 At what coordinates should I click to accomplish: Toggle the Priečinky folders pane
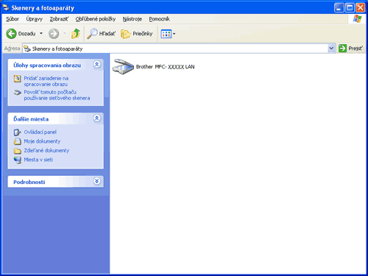point(137,34)
